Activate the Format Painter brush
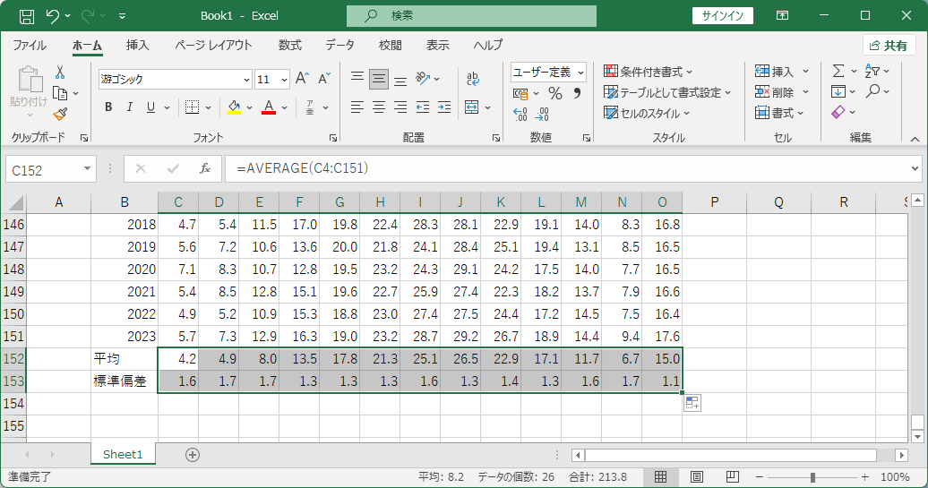Image resolution: width=928 pixels, height=488 pixels. (60, 114)
